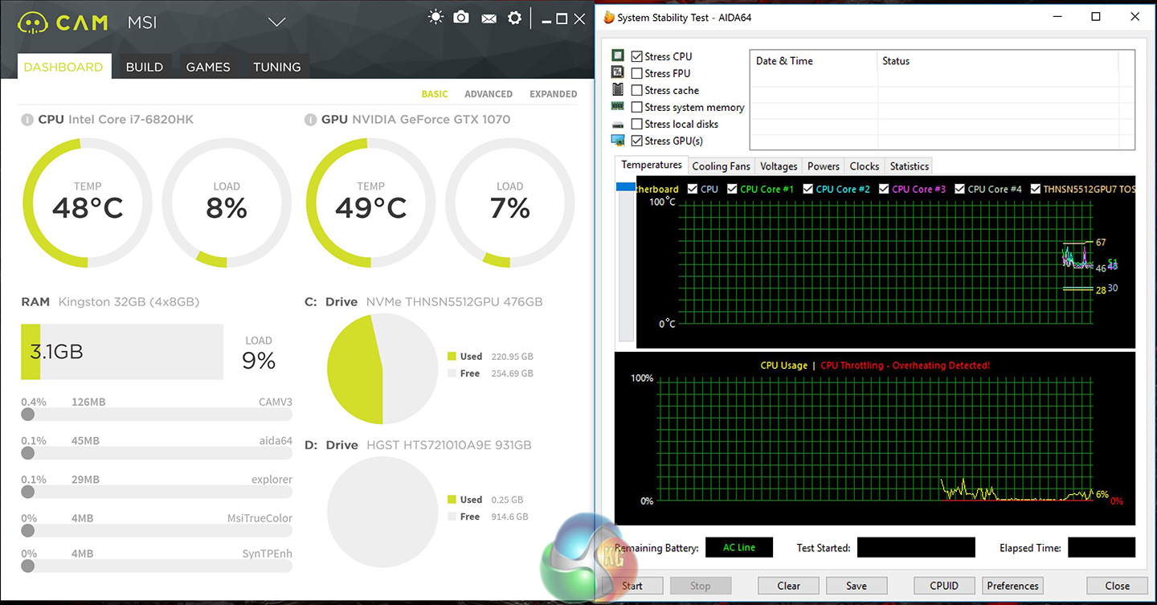Click the info icon beside GPU
1157x605 pixels.
(310, 120)
